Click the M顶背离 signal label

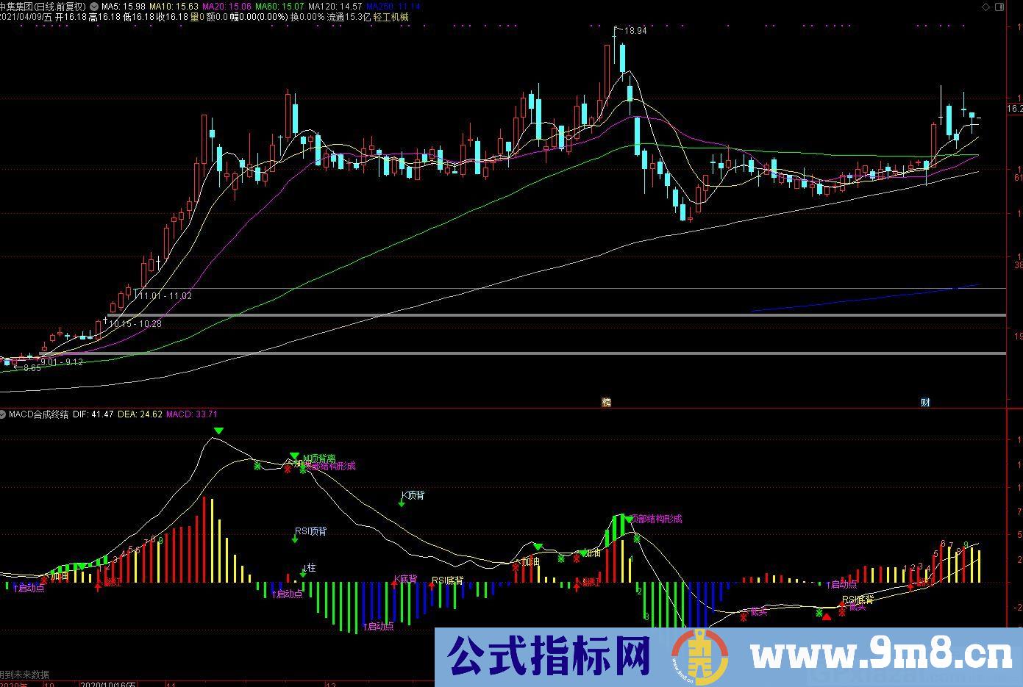point(319,458)
